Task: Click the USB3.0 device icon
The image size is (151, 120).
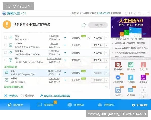Action: tap(11, 45)
